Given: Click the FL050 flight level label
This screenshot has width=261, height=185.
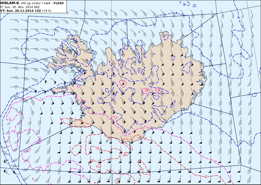Looking at the screenshot, I should tap(58, 3).
